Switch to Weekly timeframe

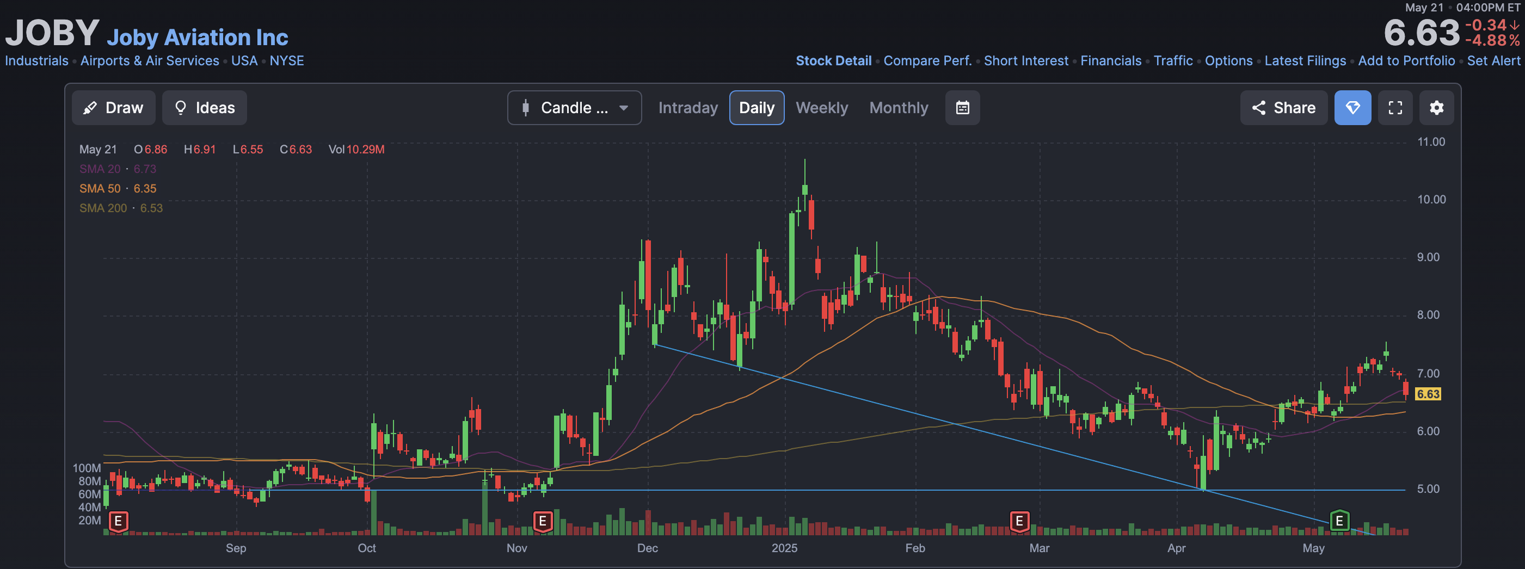click(822, 108)
